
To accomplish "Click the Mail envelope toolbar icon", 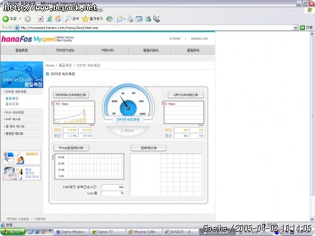I will pyautogui.click(x=120, y=19).
